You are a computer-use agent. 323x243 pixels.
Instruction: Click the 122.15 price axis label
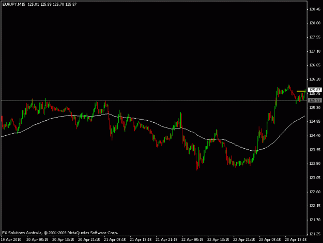[315, 206]
